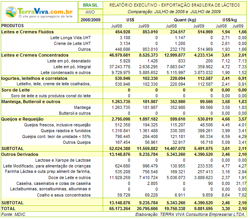250x219 pixels.
Task: Click the value 7.410.724
Action: point(148,178)
